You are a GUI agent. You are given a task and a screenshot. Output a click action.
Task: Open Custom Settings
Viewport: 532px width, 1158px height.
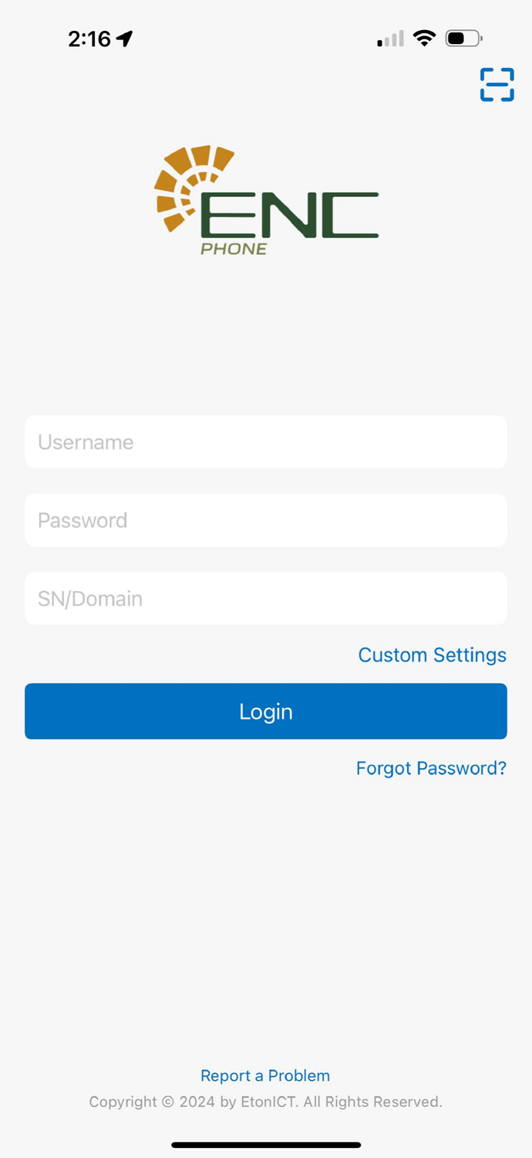pos(432,655)
